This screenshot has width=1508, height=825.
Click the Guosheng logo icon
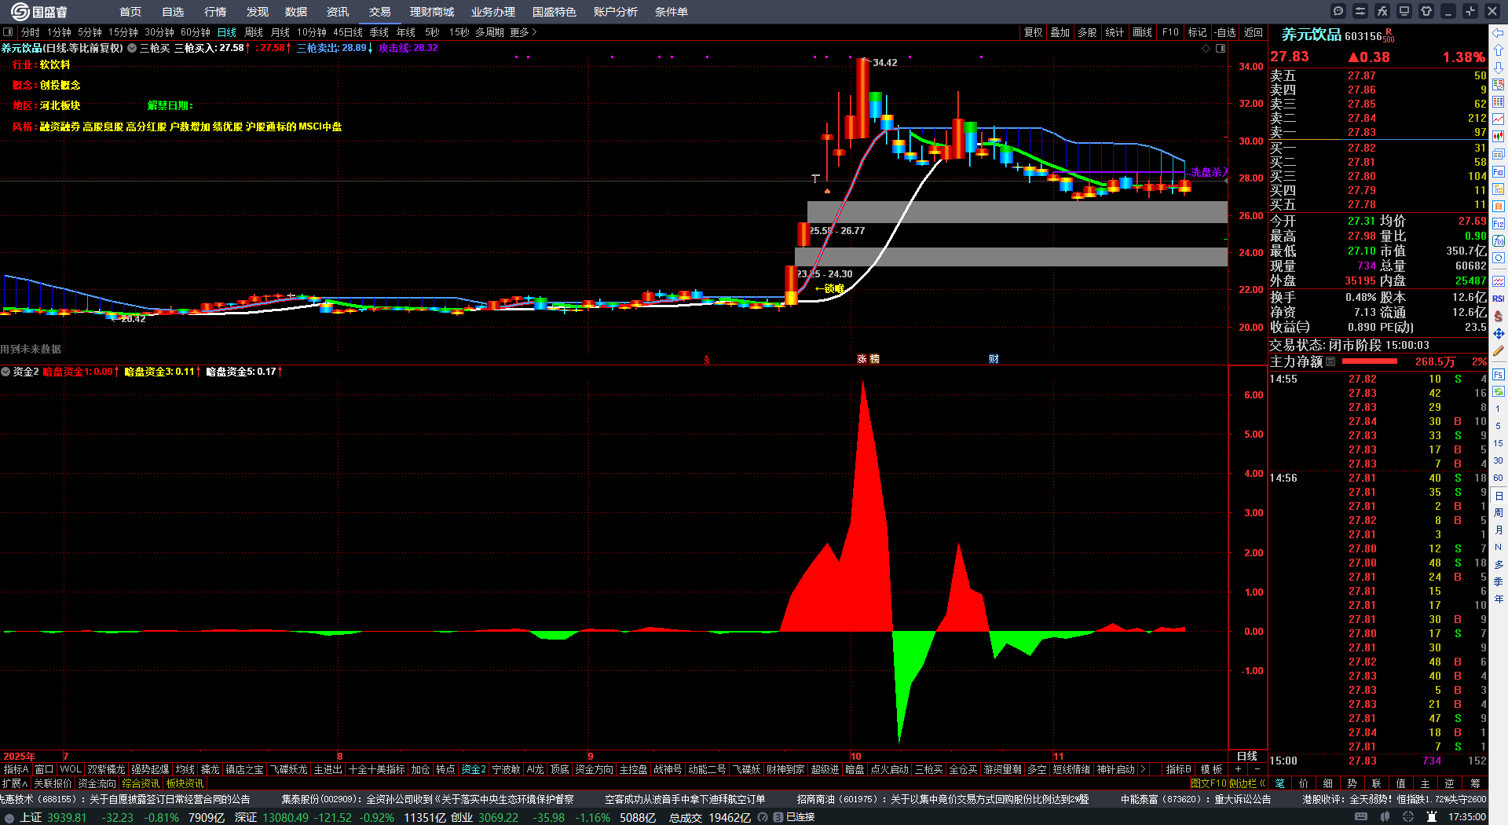[20, 11]
